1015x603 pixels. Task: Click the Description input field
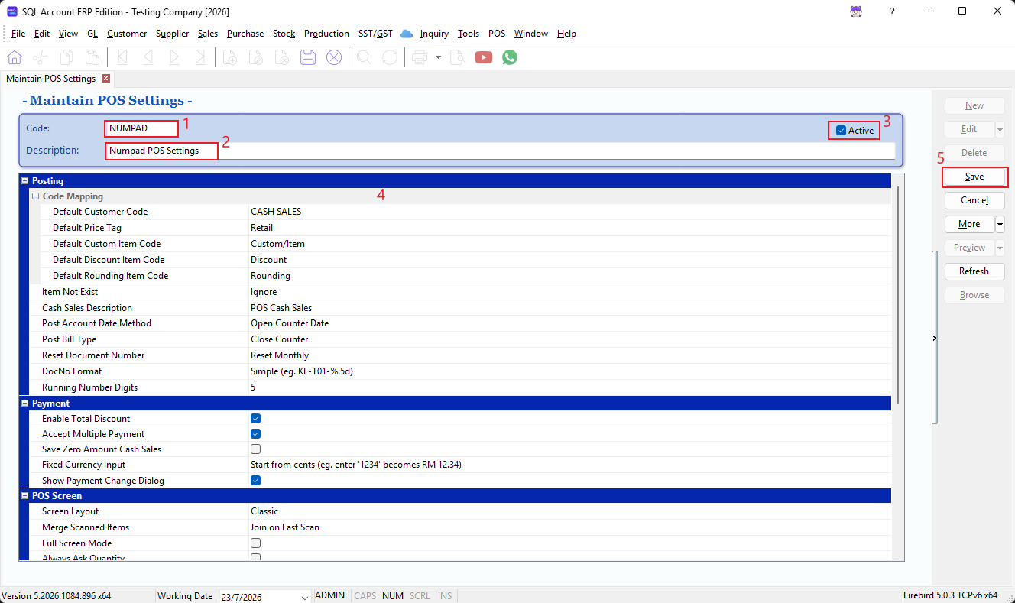coord(500,151)
